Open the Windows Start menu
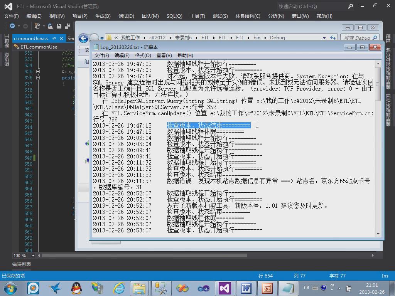Image resolution: width=395 pixels, height=296 pixels. click(x=10, y=288)
